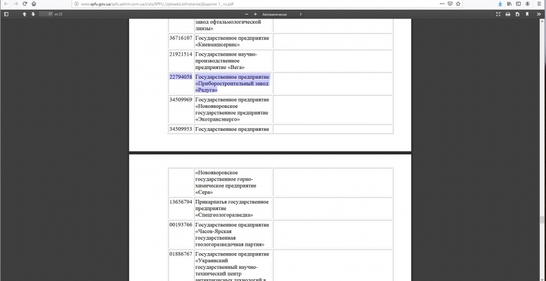Open Firefox downloads panel
546x281 pixels.
tap(501, 4)
